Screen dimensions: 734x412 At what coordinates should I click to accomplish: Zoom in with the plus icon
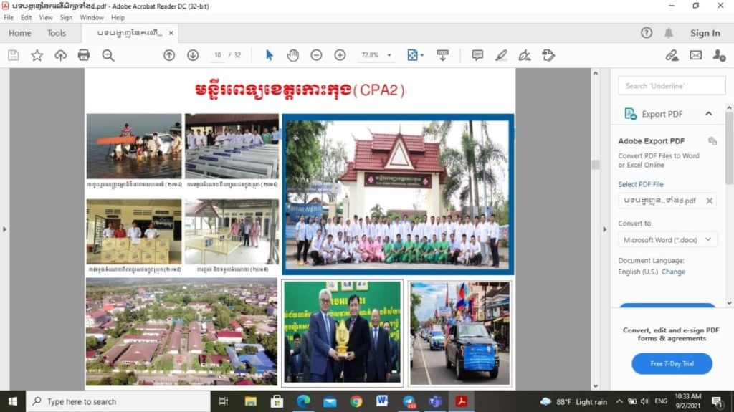click(x=340, y=55)
